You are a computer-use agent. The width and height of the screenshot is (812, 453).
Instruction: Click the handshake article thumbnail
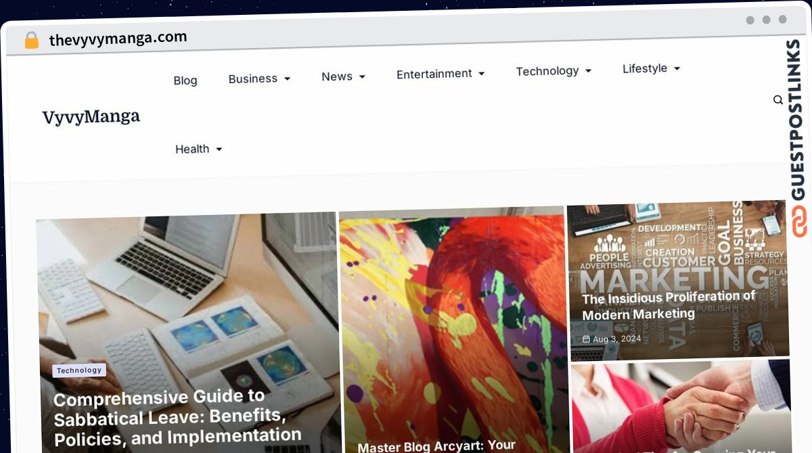tap(681, 407)
